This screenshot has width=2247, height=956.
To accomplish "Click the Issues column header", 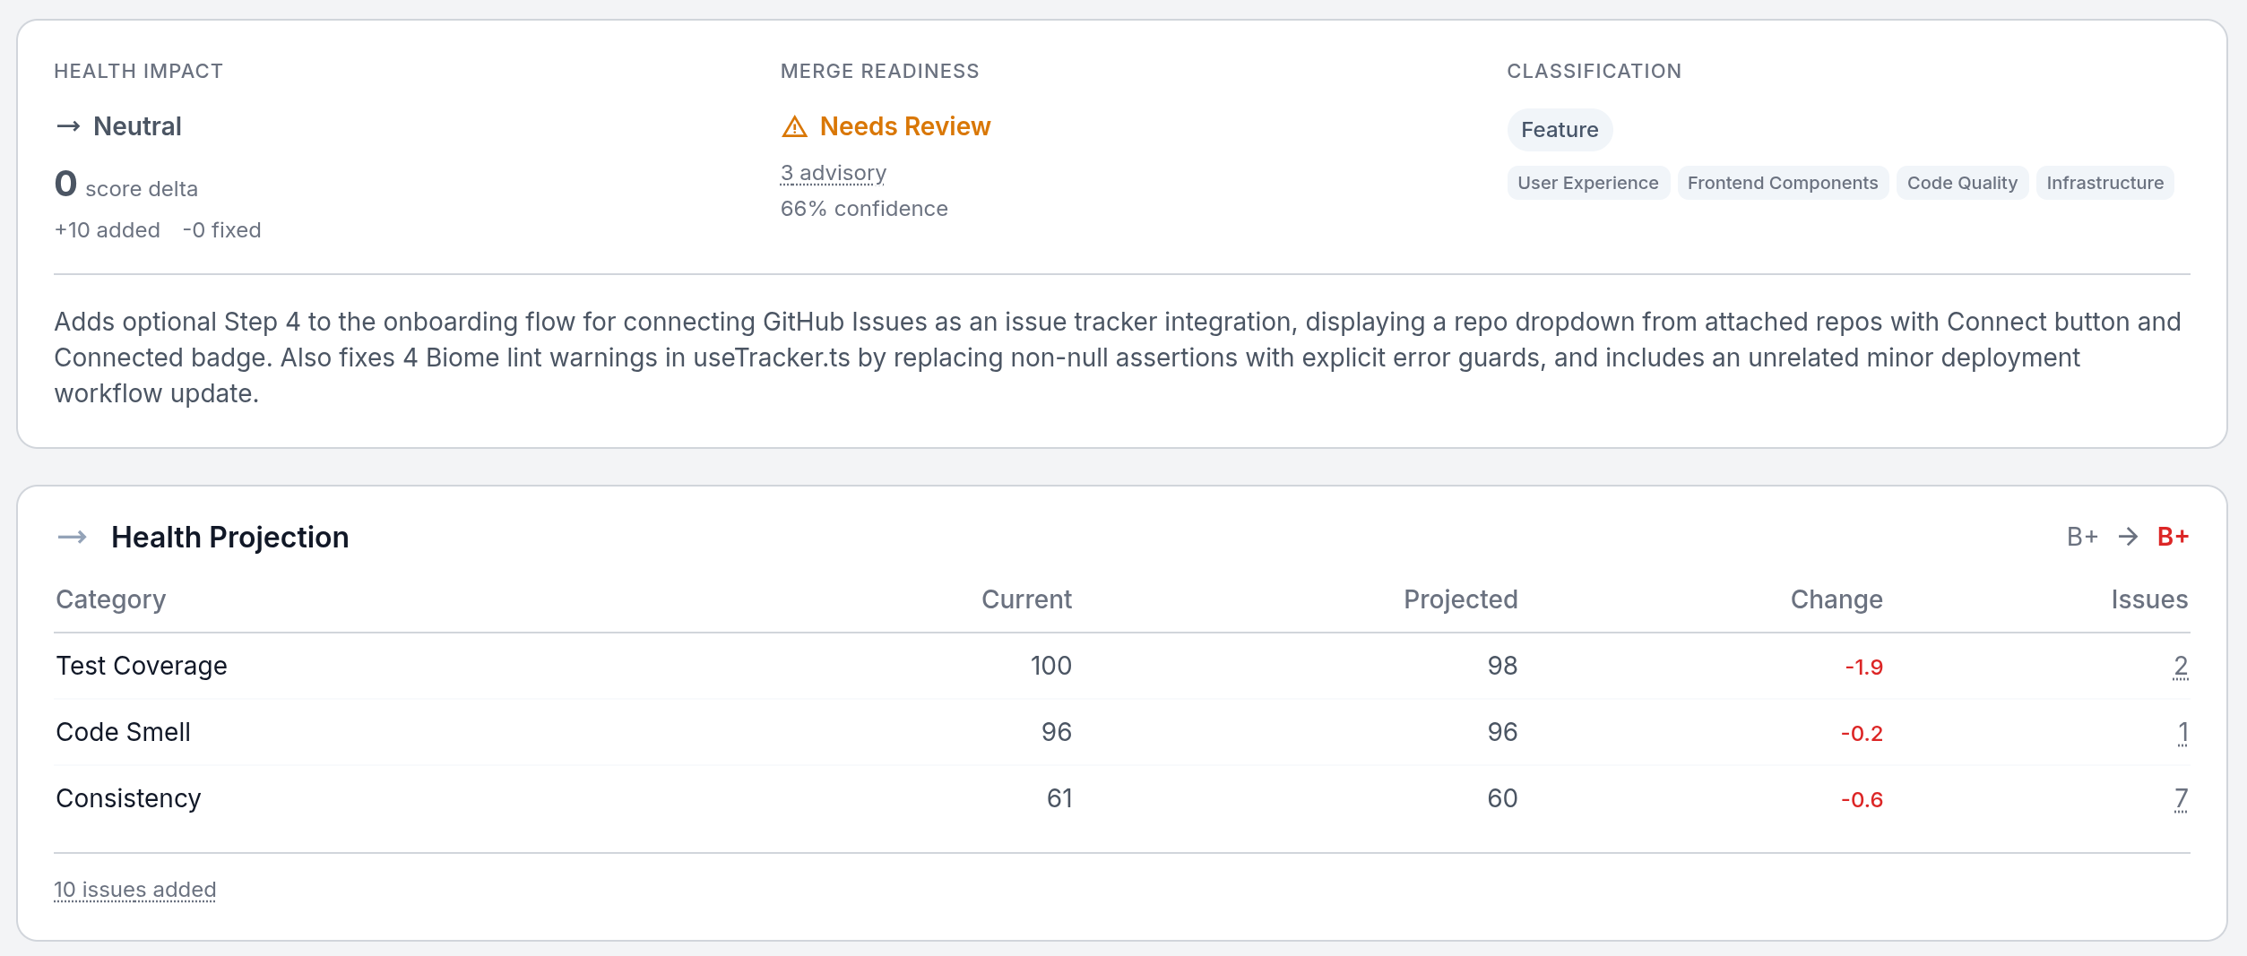I will pyautogui.click(x=2148, y=599).
